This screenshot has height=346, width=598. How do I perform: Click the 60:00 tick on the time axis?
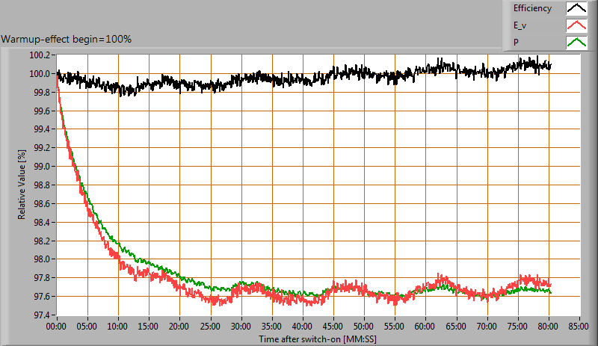pyautogui.click(x=425, y=327)
